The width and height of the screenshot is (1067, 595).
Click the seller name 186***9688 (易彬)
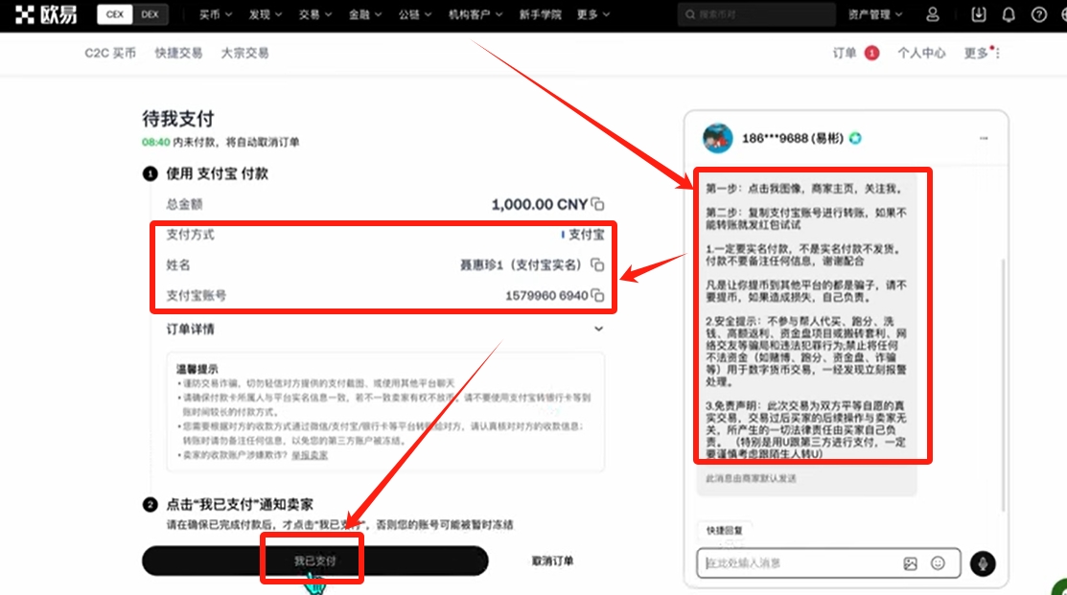[x=793, y=139]
